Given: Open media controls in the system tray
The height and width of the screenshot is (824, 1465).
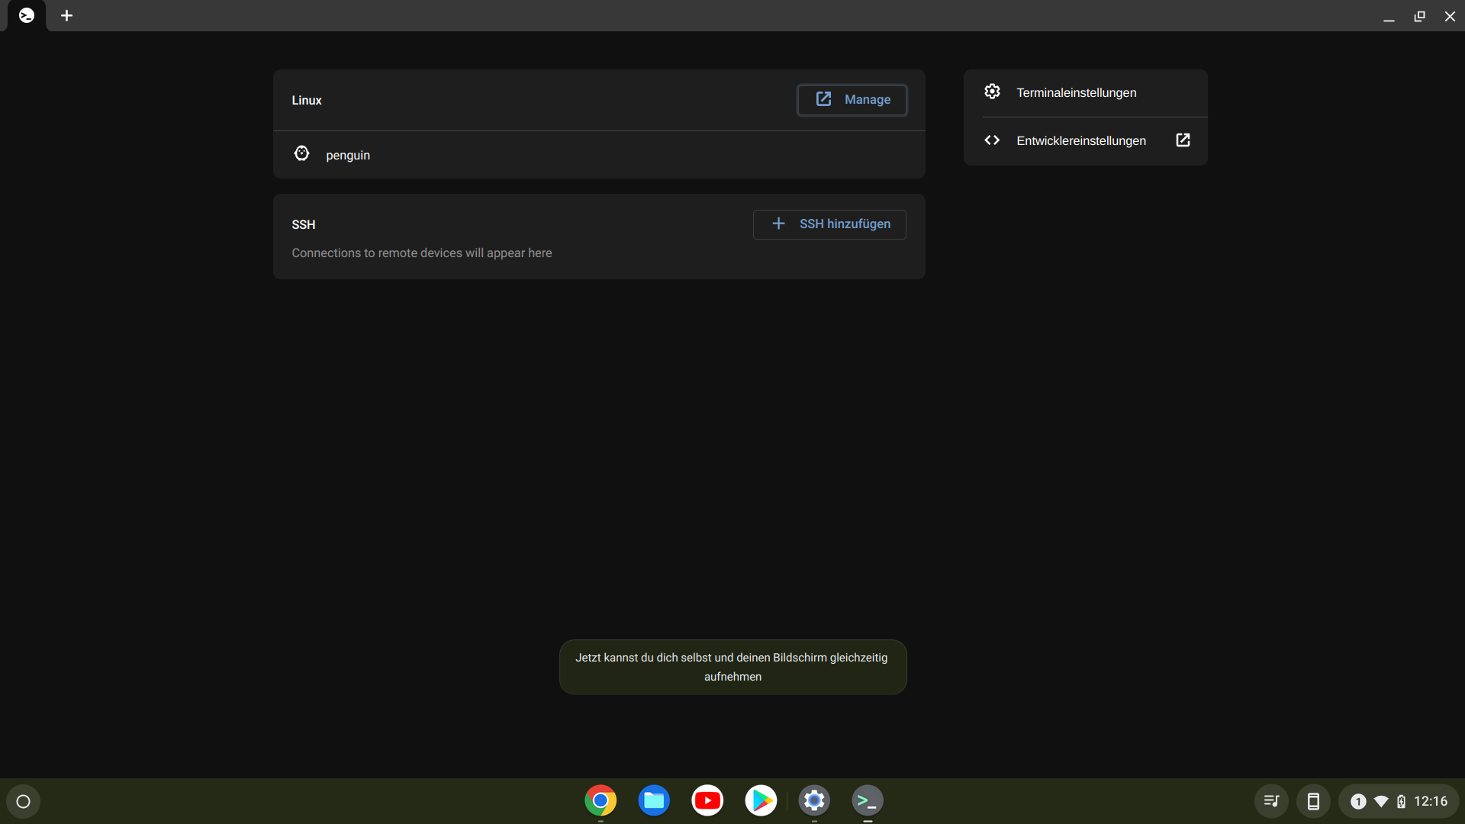Looking at the screenshot, I should click(1271, 801).
